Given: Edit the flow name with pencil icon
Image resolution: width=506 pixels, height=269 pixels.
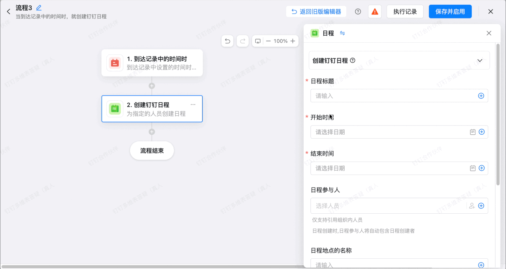Looking at the screenshot, I should pyautogui.click(x=39, y=8).
